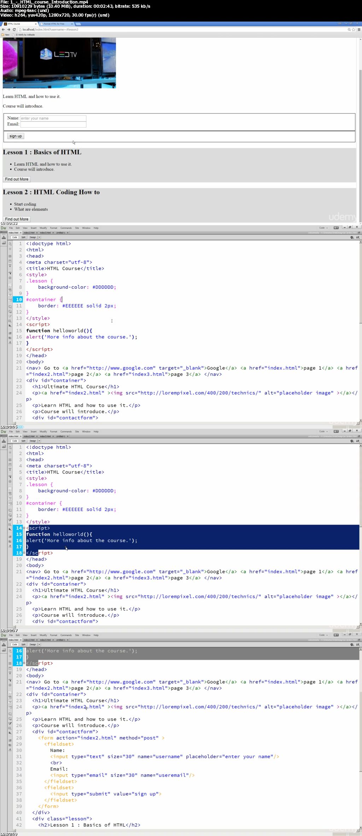The image size is (362, 836).
Task: Open Code workspace switcher in second Dreamweaver frame
Action: tap(323, 432)
